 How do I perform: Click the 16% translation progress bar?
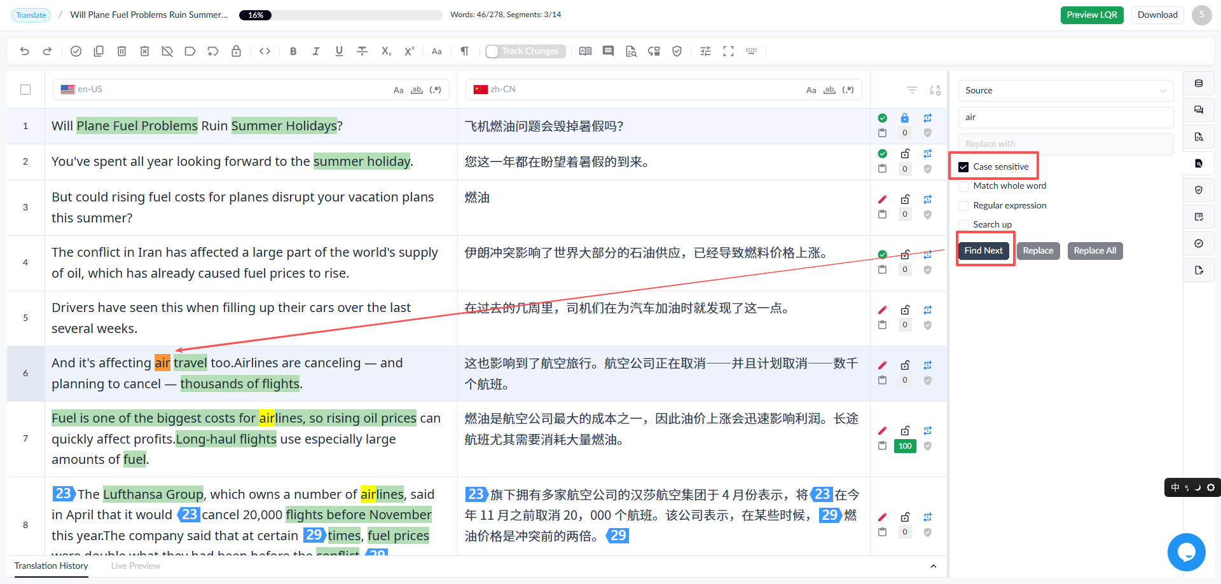point(340,15)
